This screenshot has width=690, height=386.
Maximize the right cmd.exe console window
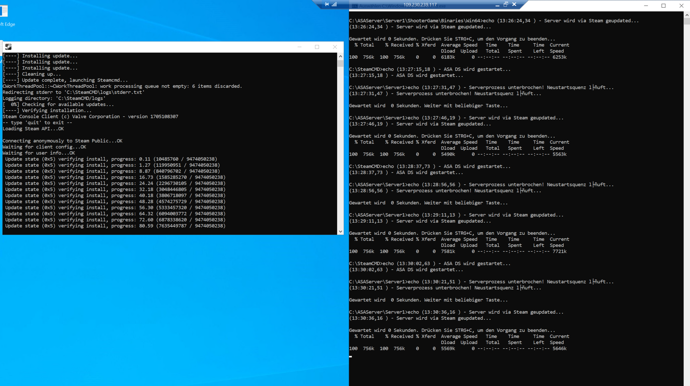point(663,6)
